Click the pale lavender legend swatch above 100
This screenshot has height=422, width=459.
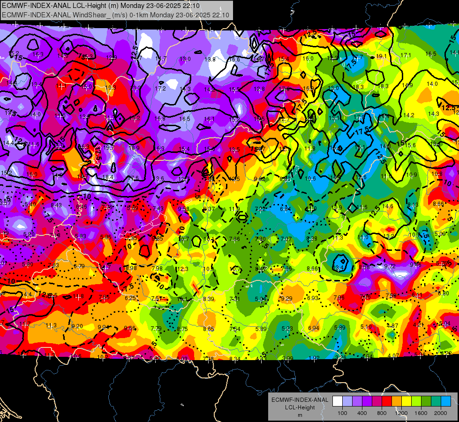pos(347,401)
